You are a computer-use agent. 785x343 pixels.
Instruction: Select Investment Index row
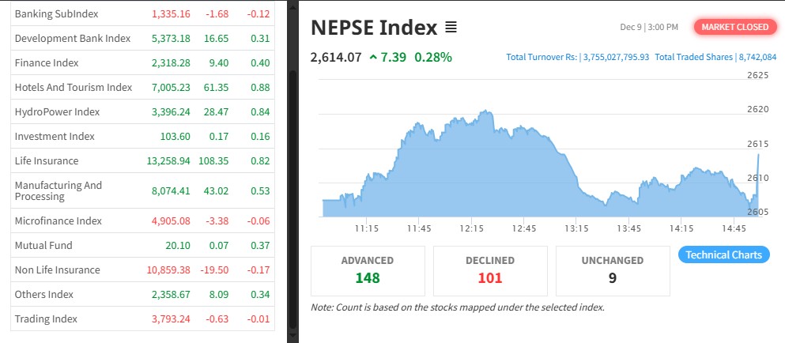click(x=55, y=136)
